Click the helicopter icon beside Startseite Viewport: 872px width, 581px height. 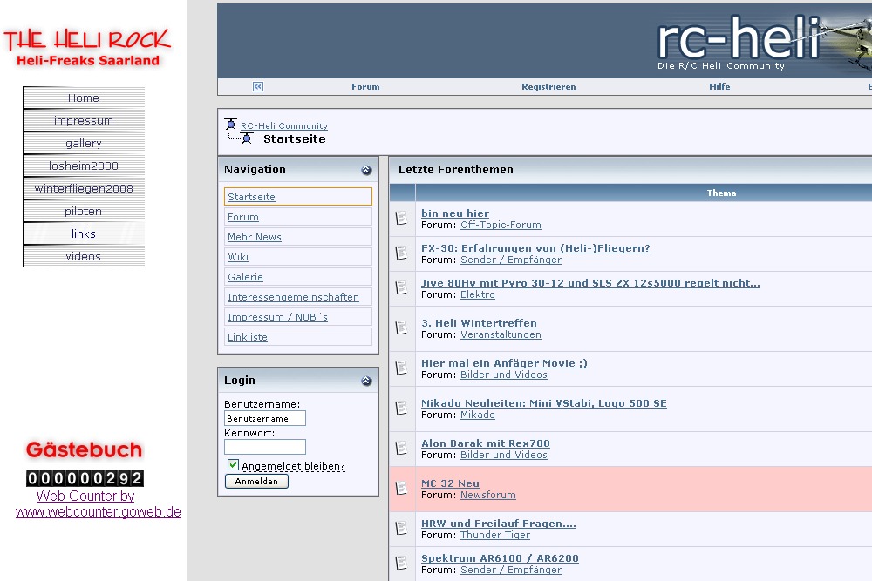point(247,138)
